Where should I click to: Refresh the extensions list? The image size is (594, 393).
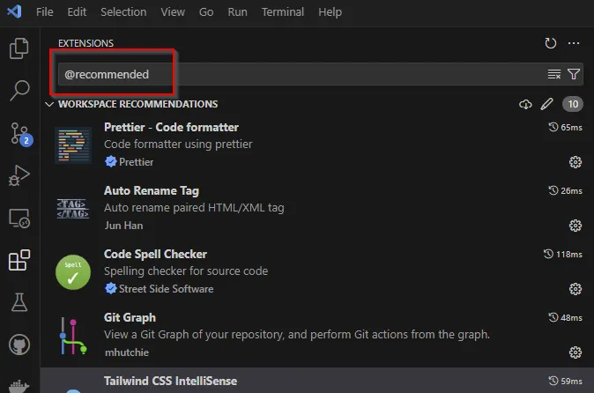pos(551,43)
